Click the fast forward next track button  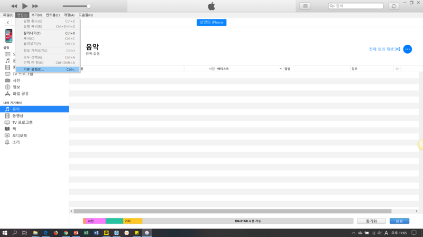tap(35, 6)
